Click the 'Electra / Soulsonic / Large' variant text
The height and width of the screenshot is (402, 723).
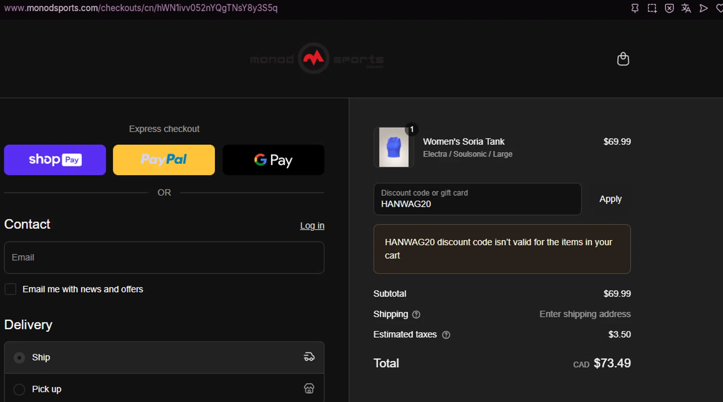point(468,154)
